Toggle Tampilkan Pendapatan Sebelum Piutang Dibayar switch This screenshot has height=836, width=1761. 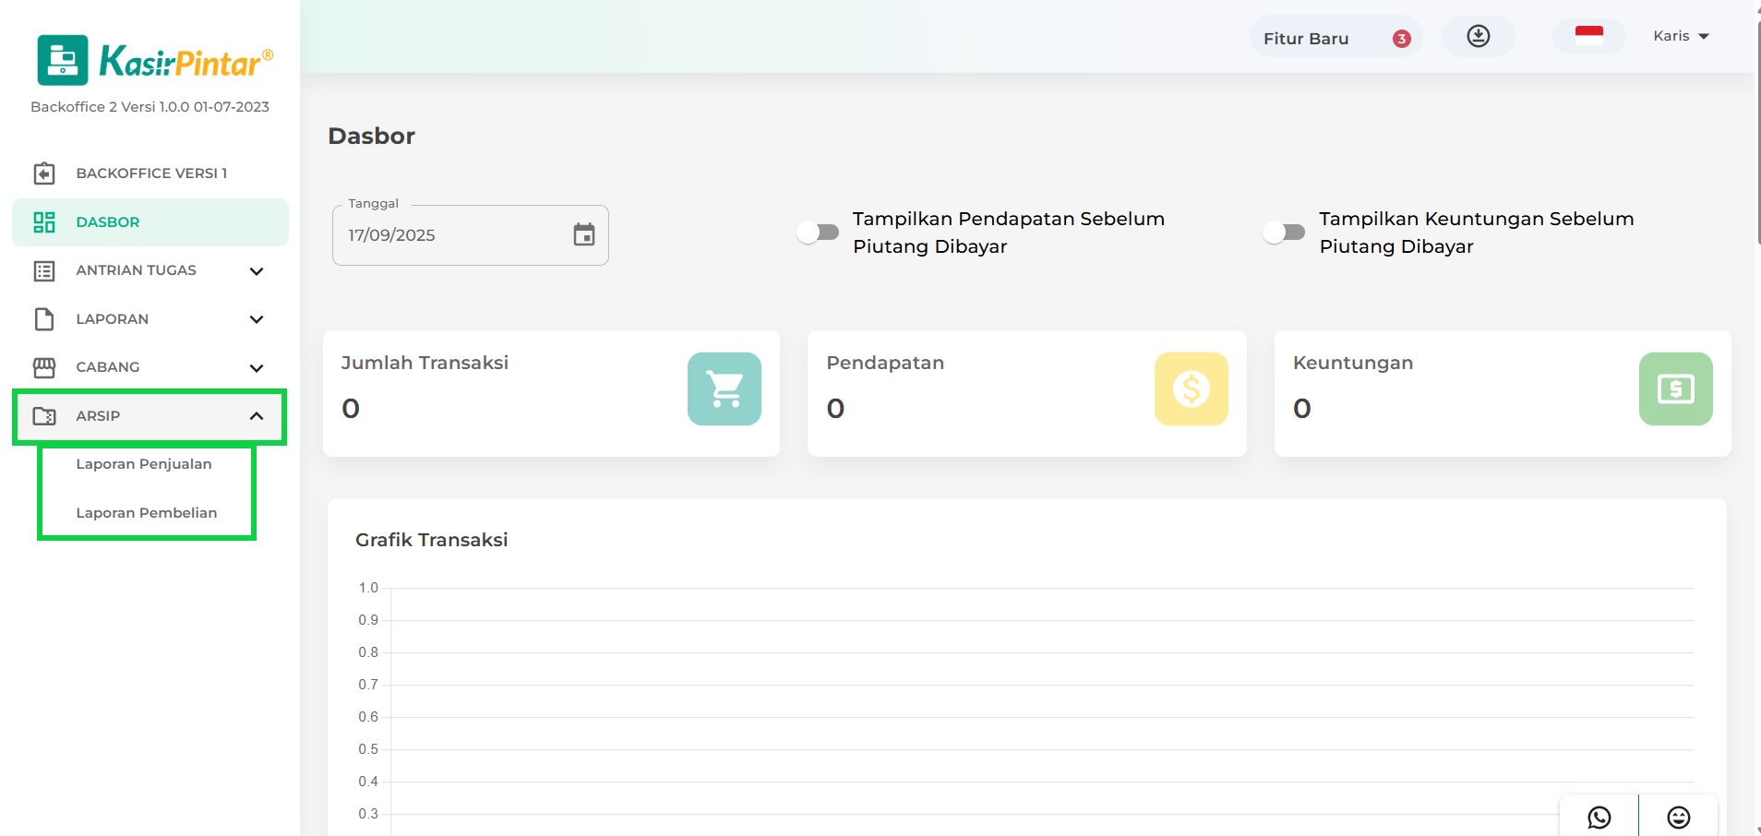click(818, 233)
